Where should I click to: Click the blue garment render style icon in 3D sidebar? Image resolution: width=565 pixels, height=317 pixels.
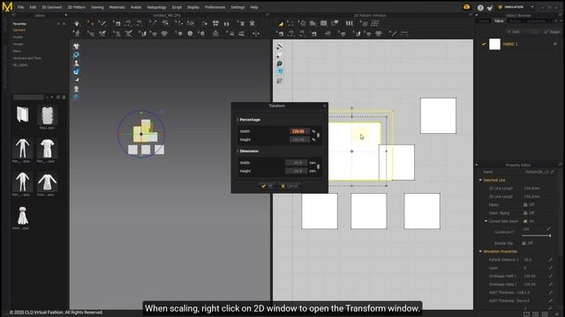pos(76,72)
